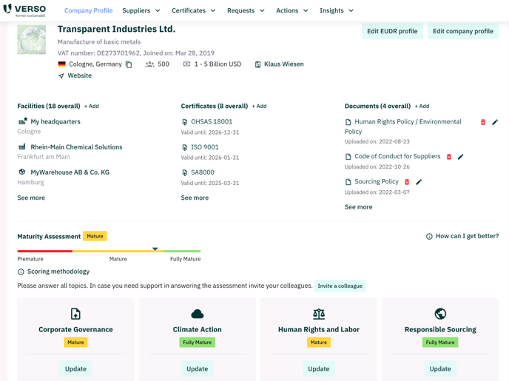Viewport: 509px width, 381px height.
Task: Expand the Certificates menu
Action: pos(194,10)
